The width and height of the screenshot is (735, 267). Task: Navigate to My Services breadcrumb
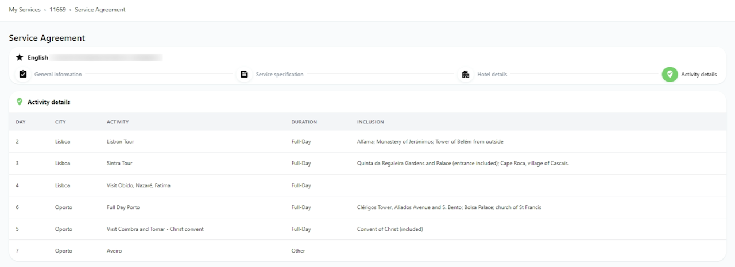point(25,10)
